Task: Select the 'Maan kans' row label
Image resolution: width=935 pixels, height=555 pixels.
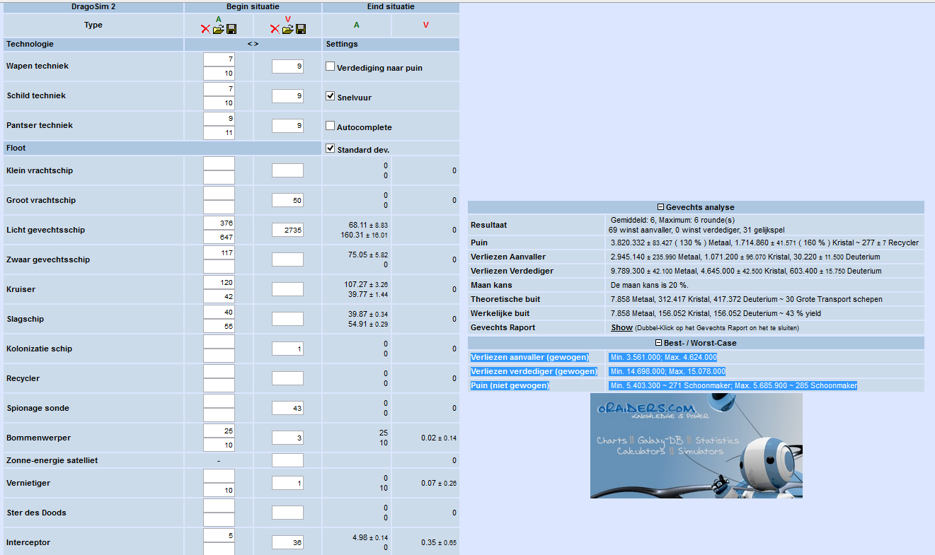Action: [491, 285]
